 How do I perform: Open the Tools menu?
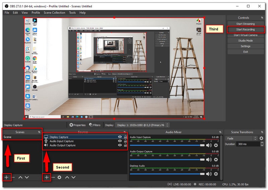click(x=72, y=13)
